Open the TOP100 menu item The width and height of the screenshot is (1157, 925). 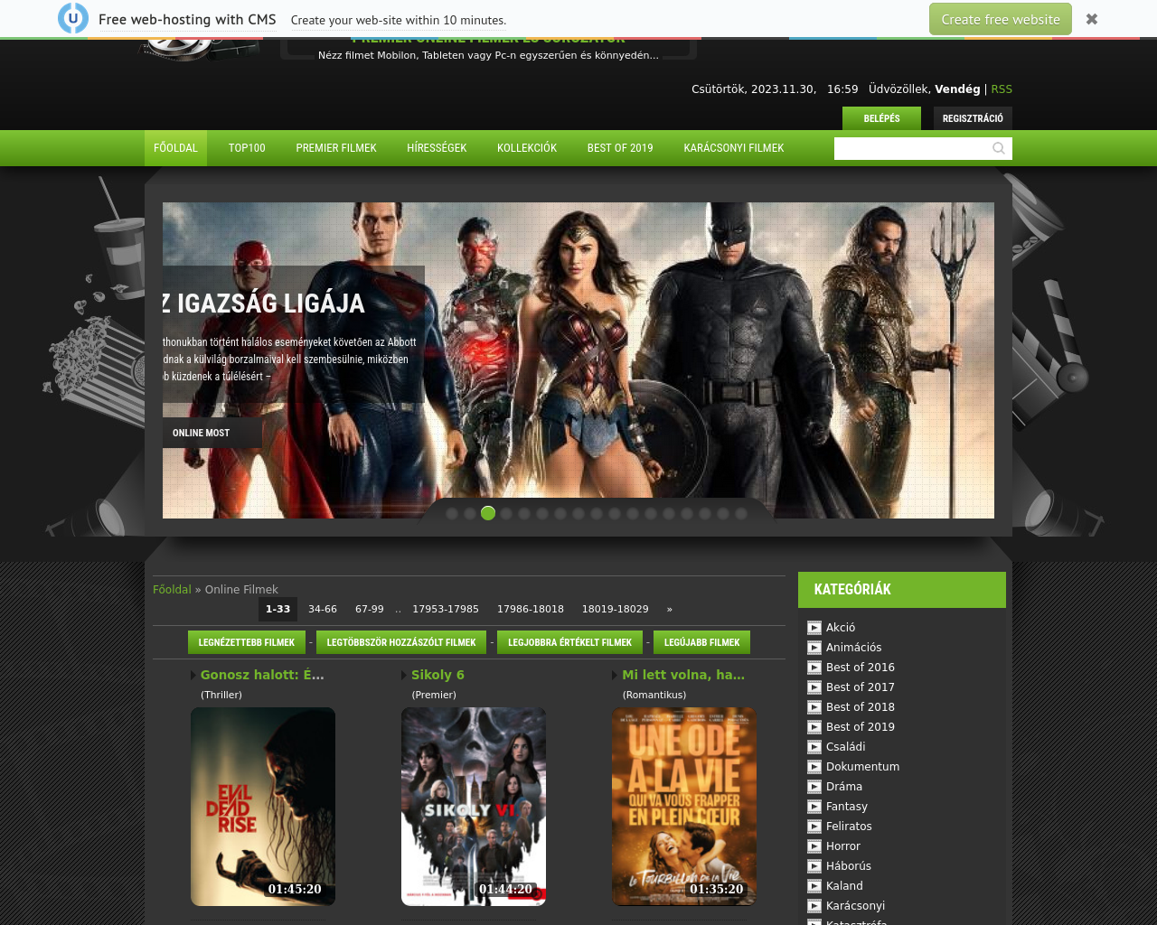pos(247,148)
